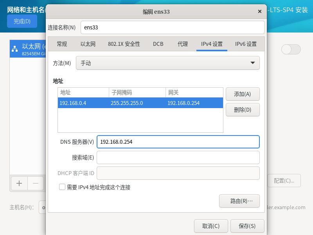Close the 编辑 ens33 dialog

pyautogui.click(x=259, y=11)
